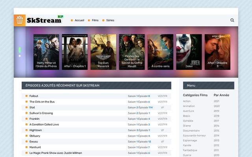This screenshot has width=252, height=157.
Task: Open the Manhunt series entry
Action: (x=35, y=147)
